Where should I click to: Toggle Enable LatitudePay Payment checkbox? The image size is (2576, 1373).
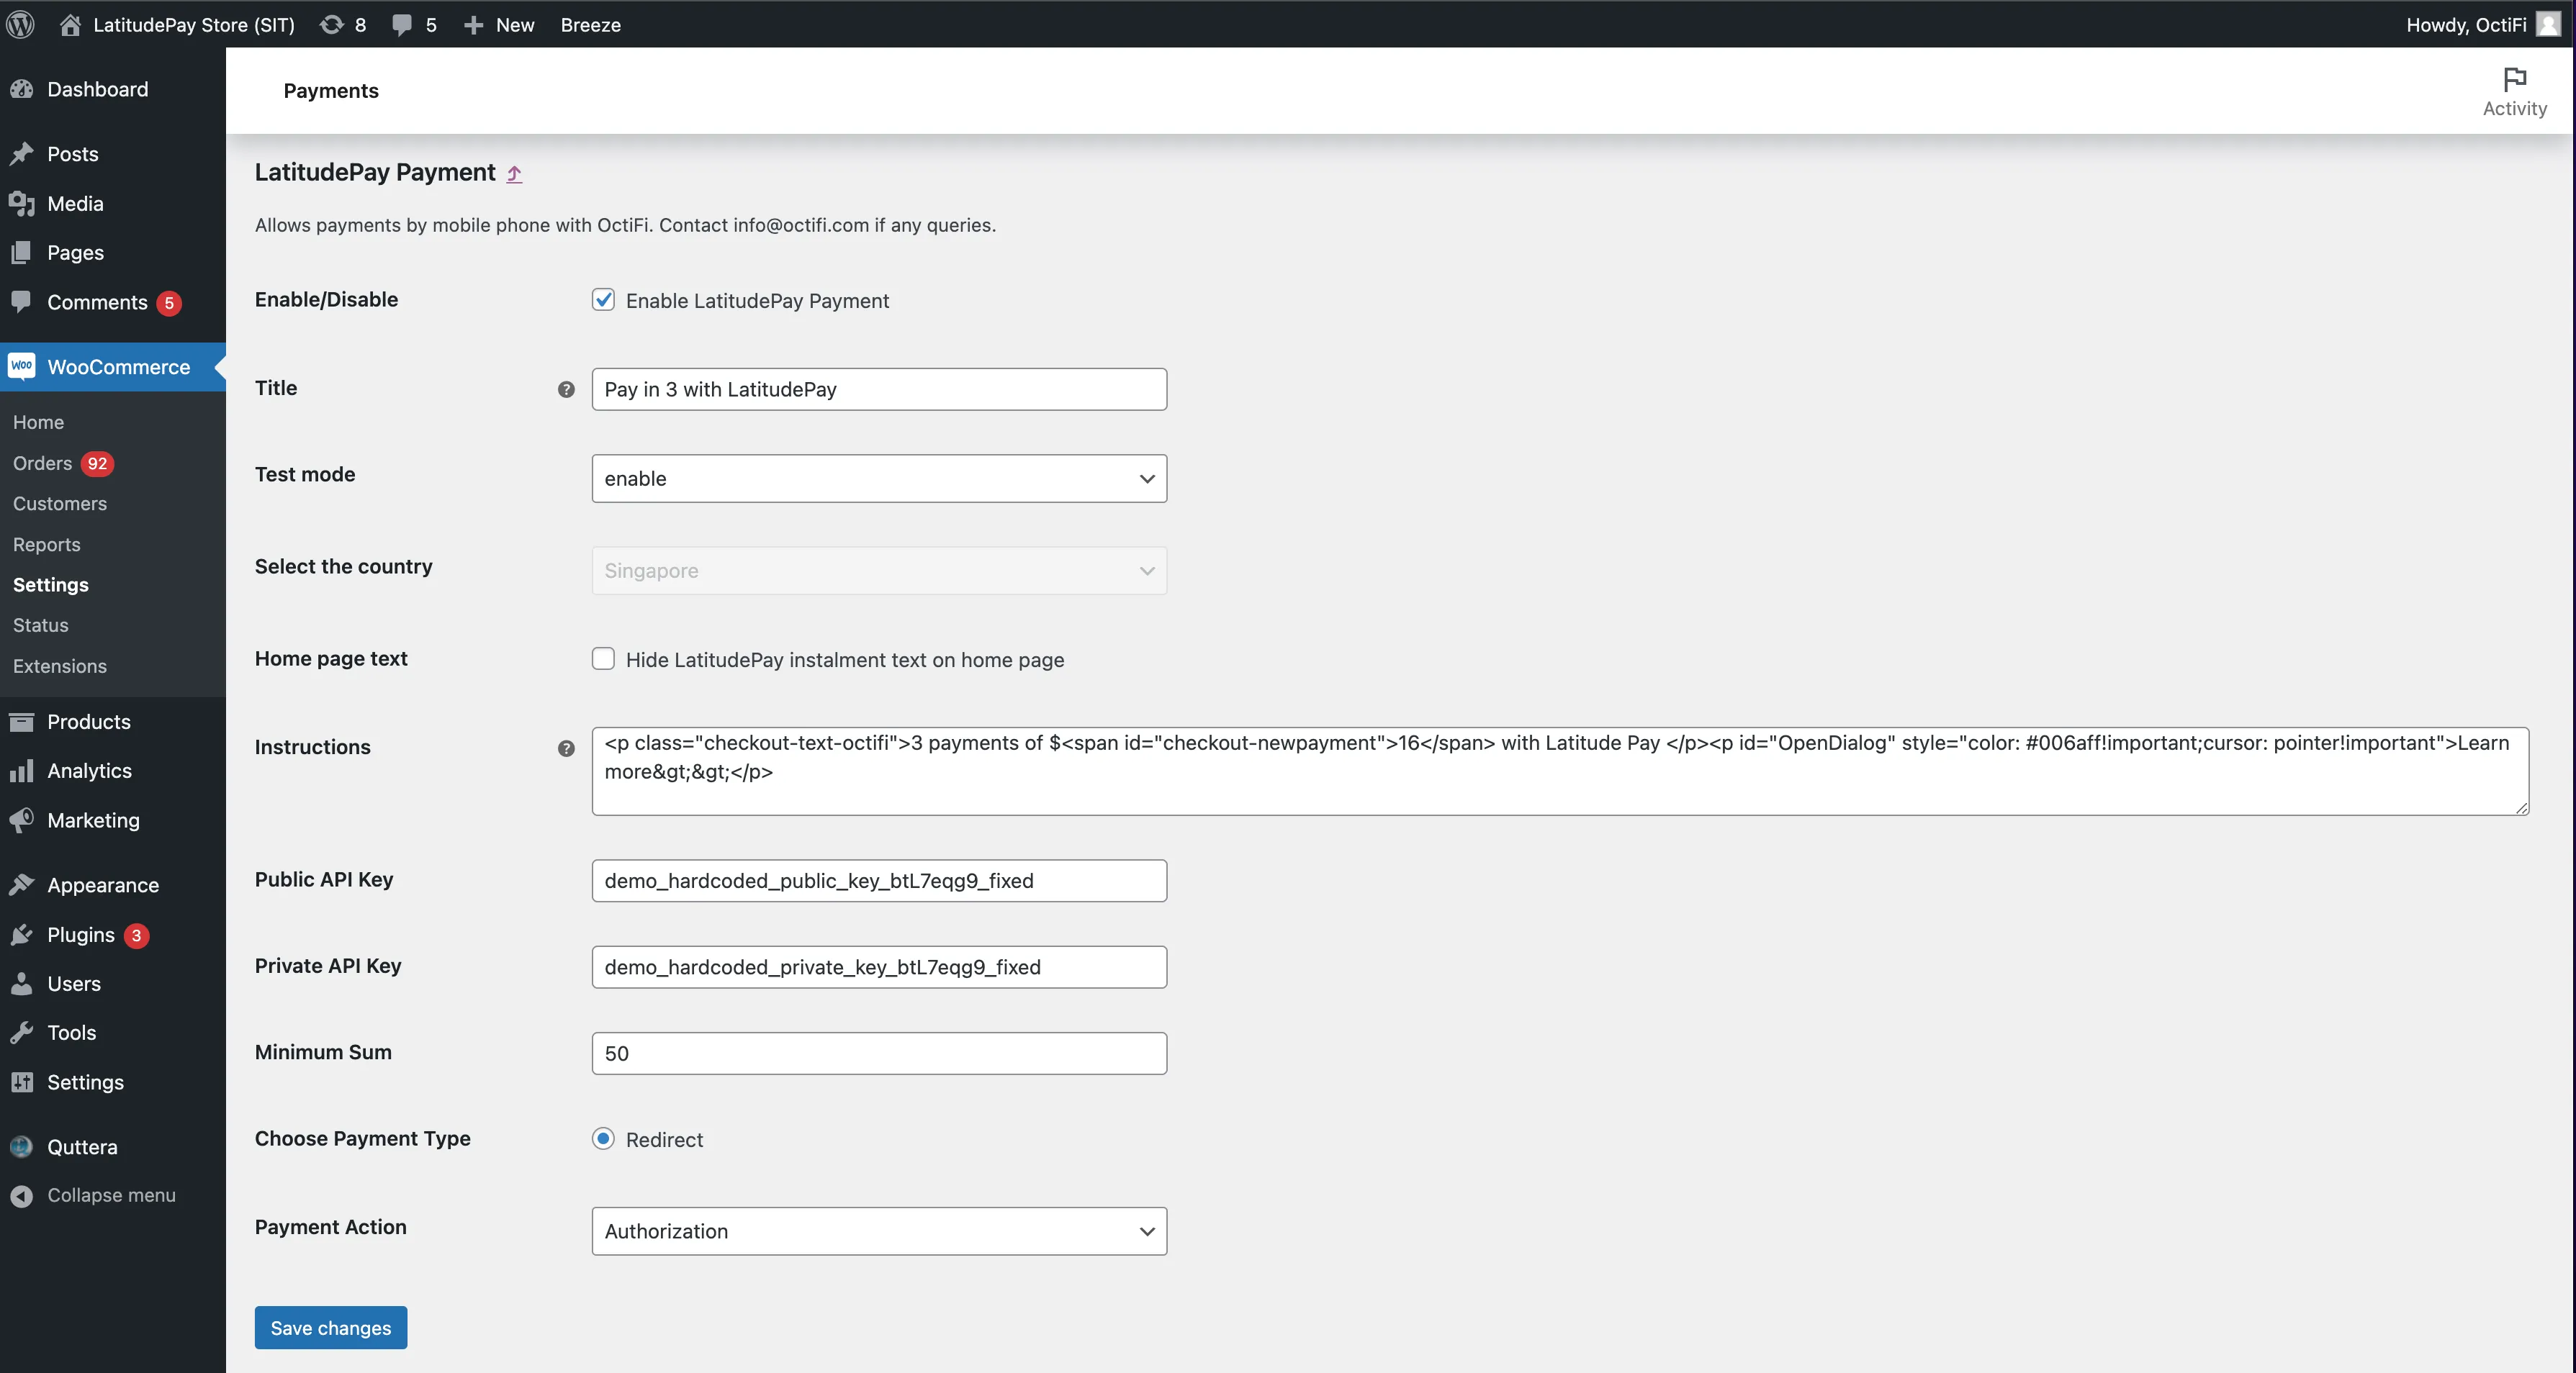click(x=603, y=300)
